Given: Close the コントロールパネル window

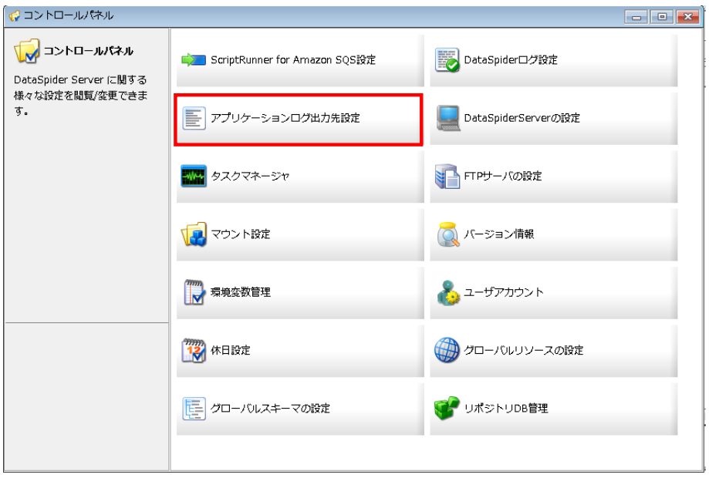Looking at the screenshot, I should point(684,17).
